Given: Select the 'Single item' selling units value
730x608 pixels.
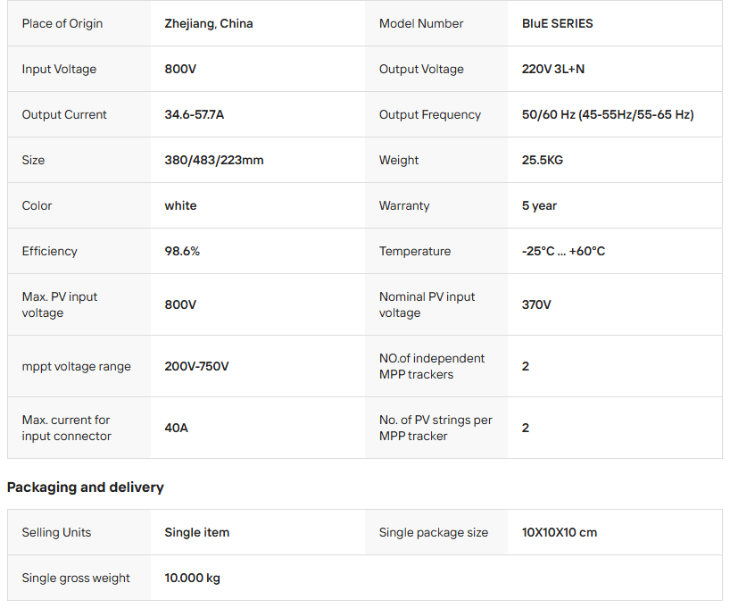Looking at the screenshot, I should (x=197, y=533).
